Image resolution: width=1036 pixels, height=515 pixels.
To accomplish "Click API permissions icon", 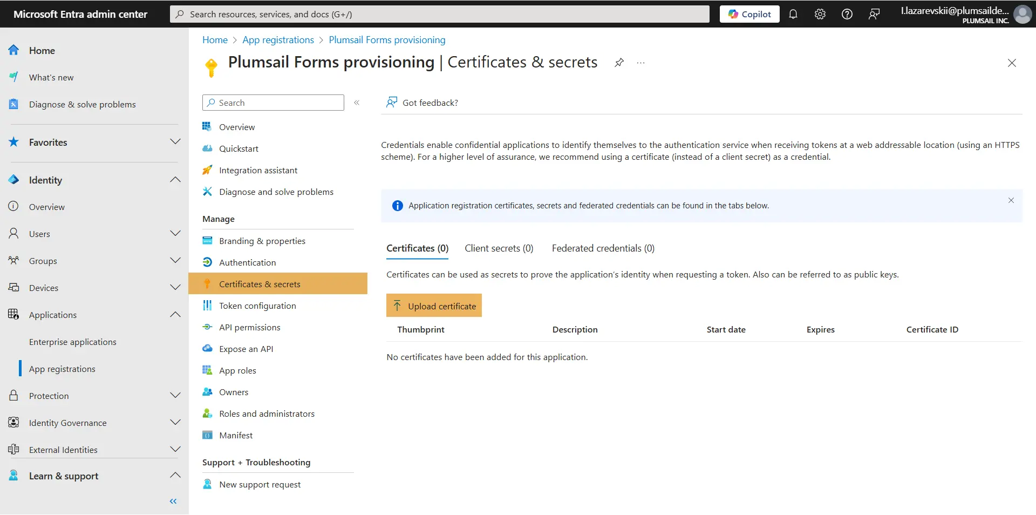I will 207,327.
